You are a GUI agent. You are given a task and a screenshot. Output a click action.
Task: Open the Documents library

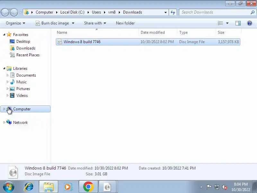(x=26, y=75)
